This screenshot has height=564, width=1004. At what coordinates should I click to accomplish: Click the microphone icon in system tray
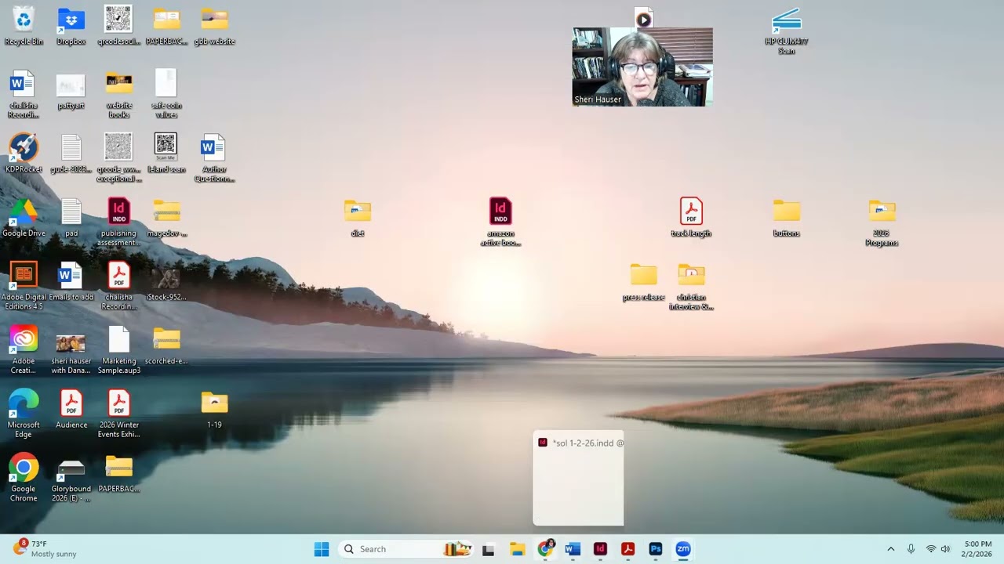point(911,549)
